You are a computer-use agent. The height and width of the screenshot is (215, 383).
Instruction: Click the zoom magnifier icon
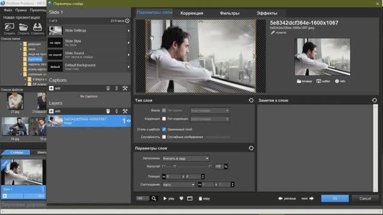point(154,198)
